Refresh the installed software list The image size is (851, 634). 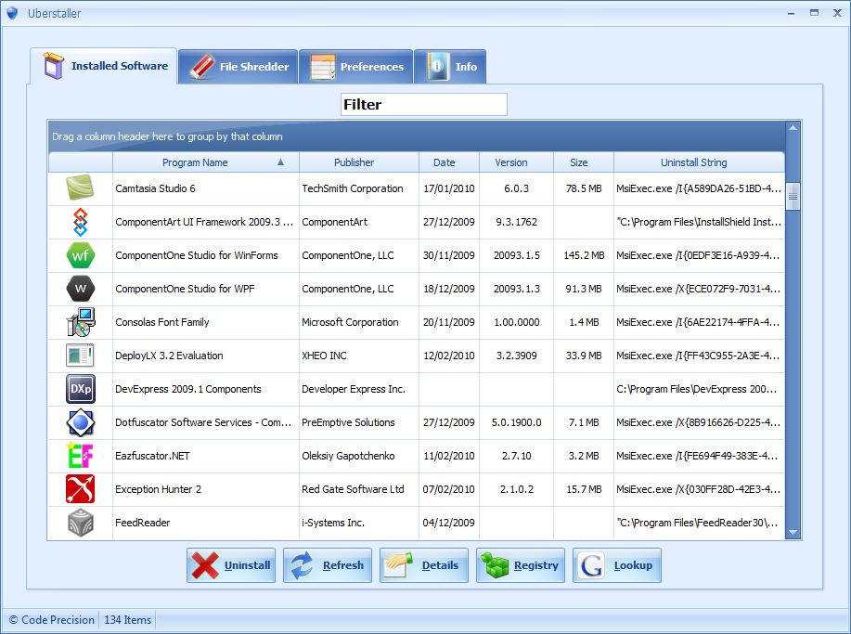[x=328, y=565]
